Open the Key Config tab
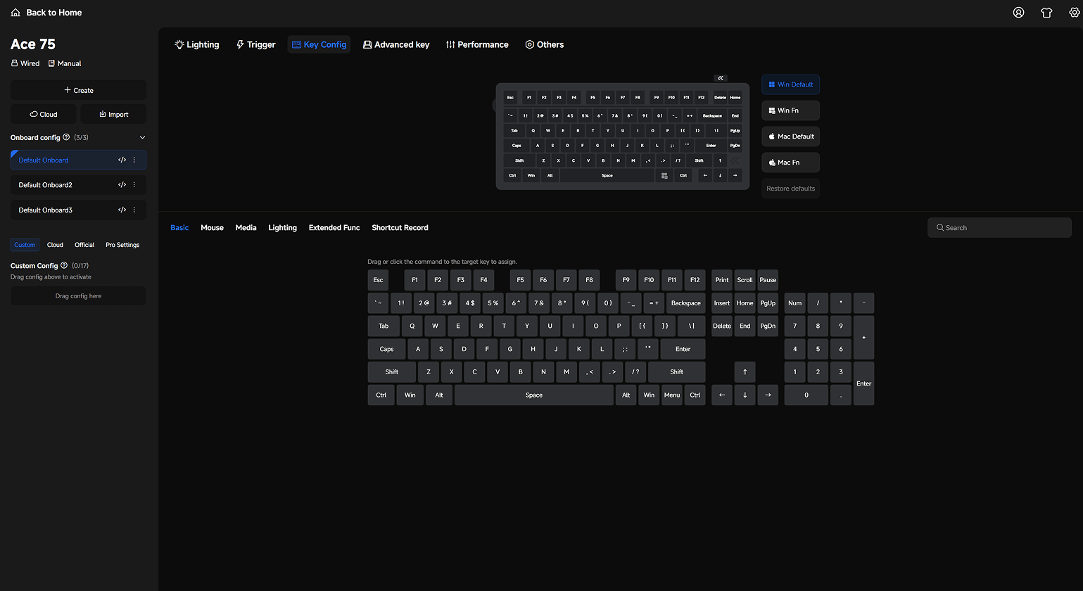Viewport: 1083px width, 591px height. (319, 44)
